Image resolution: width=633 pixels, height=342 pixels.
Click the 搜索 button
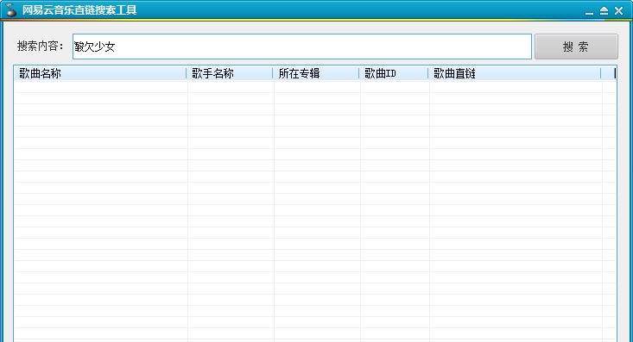[576, 47]
